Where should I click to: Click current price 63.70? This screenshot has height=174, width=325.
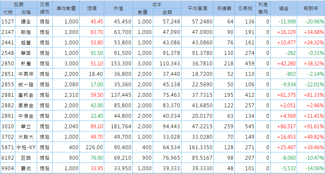click(97, 32)
